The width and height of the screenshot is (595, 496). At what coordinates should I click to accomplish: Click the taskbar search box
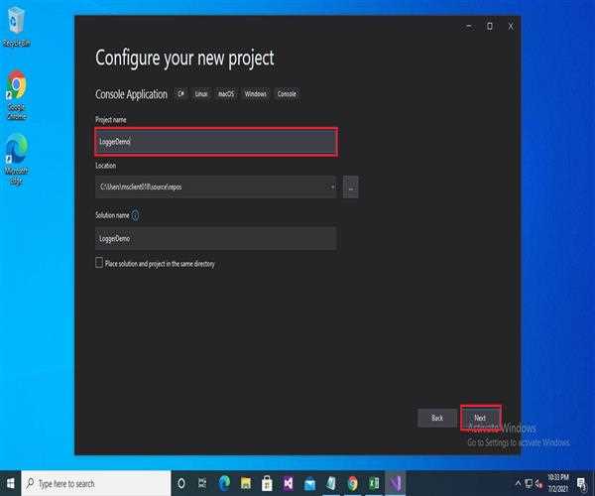pos(94,483)
